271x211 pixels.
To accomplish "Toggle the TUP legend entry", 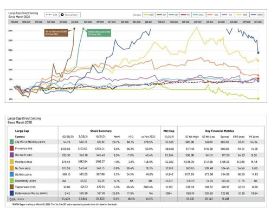I will point(162,15).
